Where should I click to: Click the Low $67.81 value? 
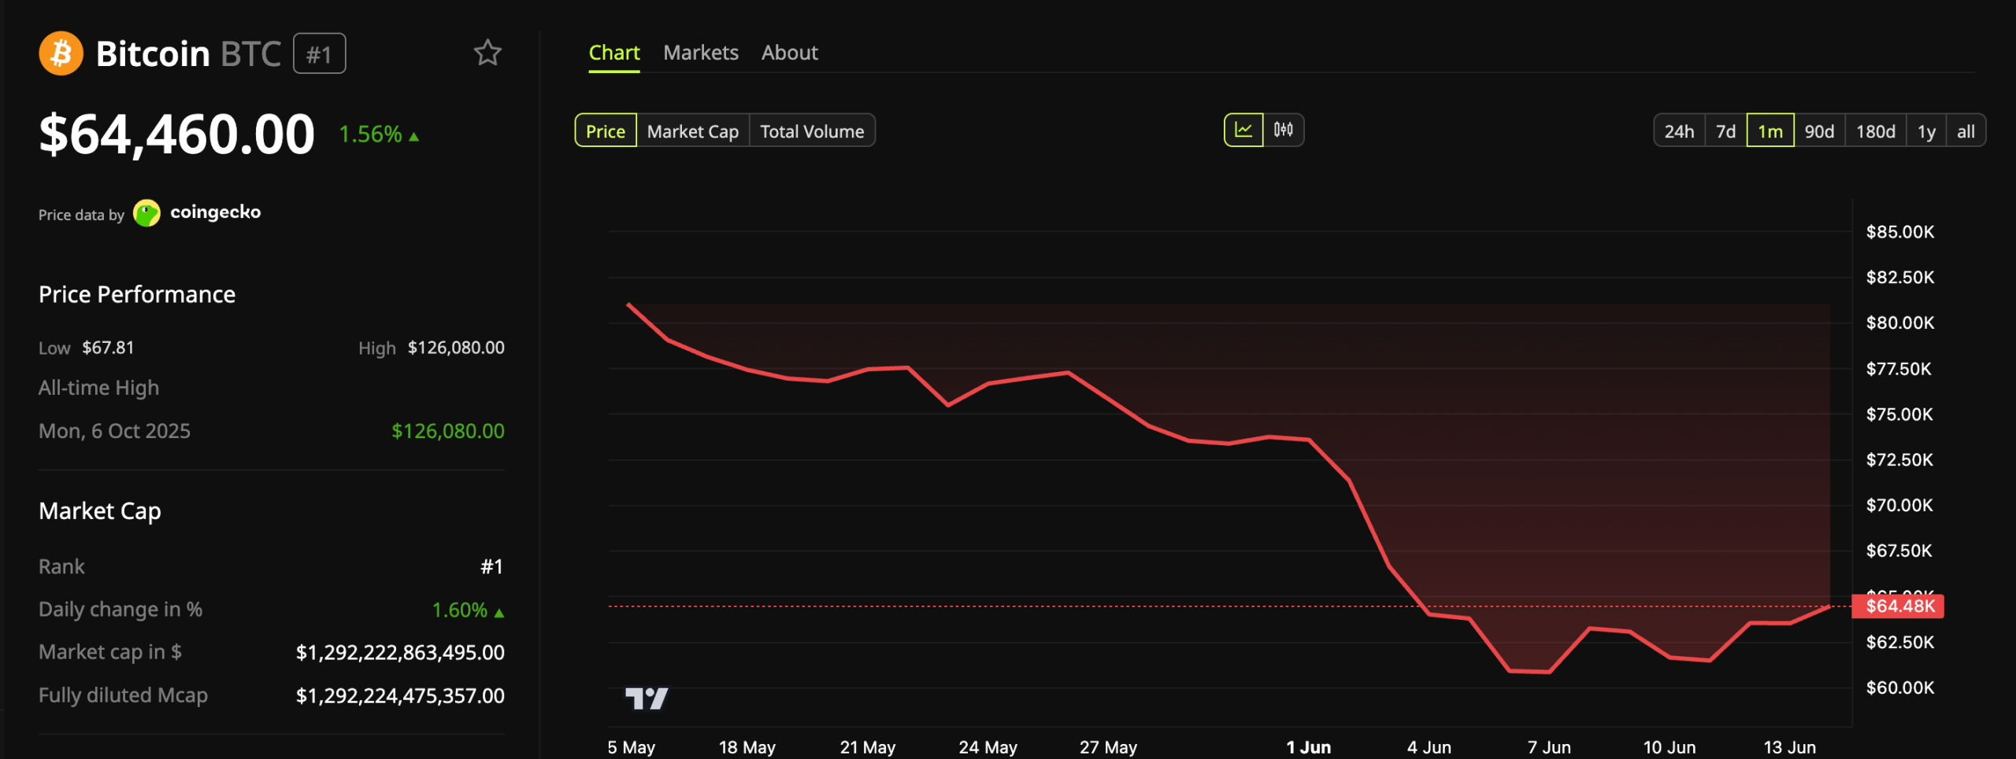pos(108,348)
